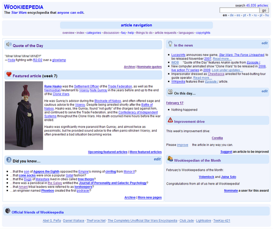Open the Nominate quotes link
The image size is (273, 229).
[x=149, y=67]
